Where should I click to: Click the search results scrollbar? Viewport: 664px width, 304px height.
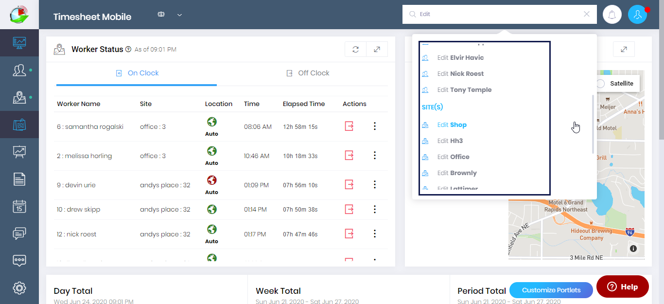pos(593,124)
